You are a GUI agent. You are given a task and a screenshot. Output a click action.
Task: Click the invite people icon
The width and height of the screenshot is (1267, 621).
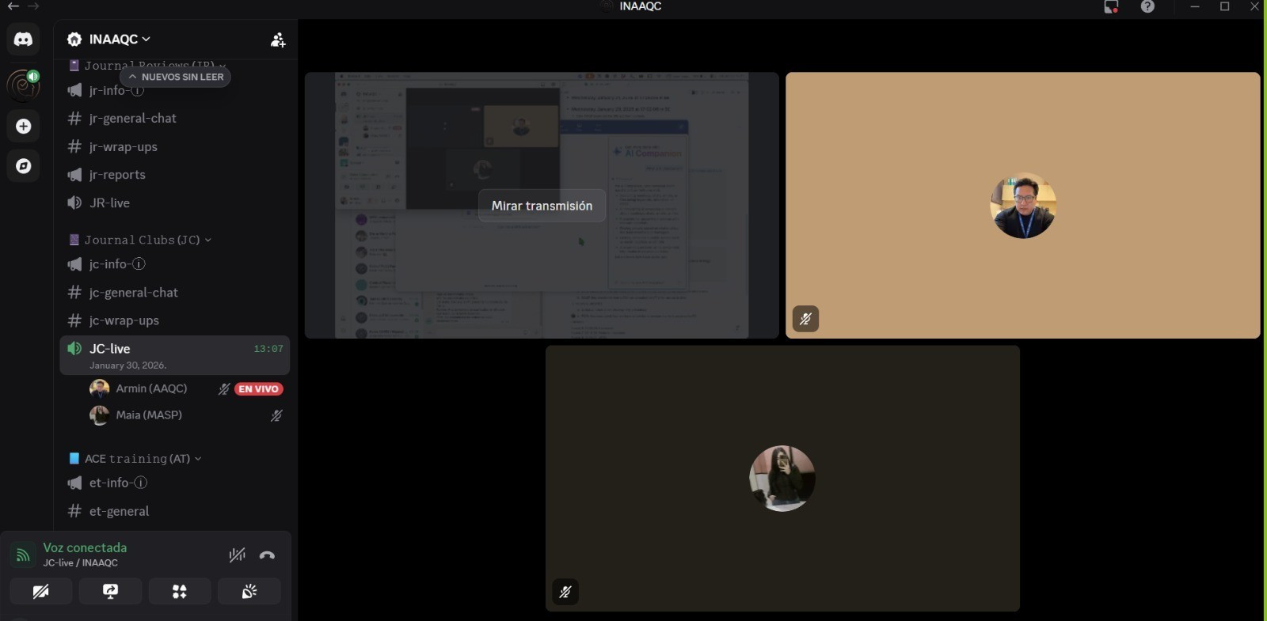tap(277, 40)
